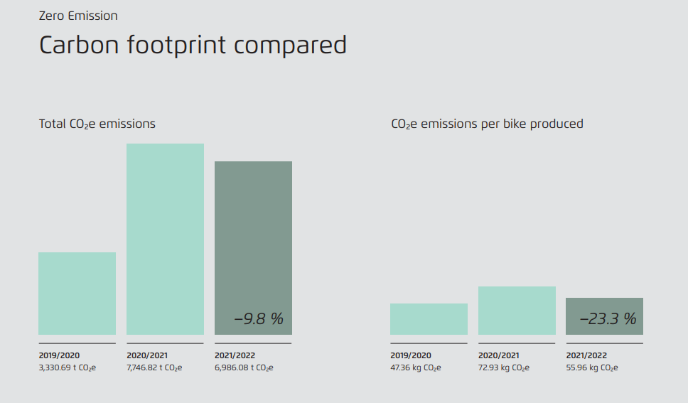Viewport: 688px width, 403px height.
Task: Click the 3,330.69 t CO₂e value
Action: tap(68, 367)
